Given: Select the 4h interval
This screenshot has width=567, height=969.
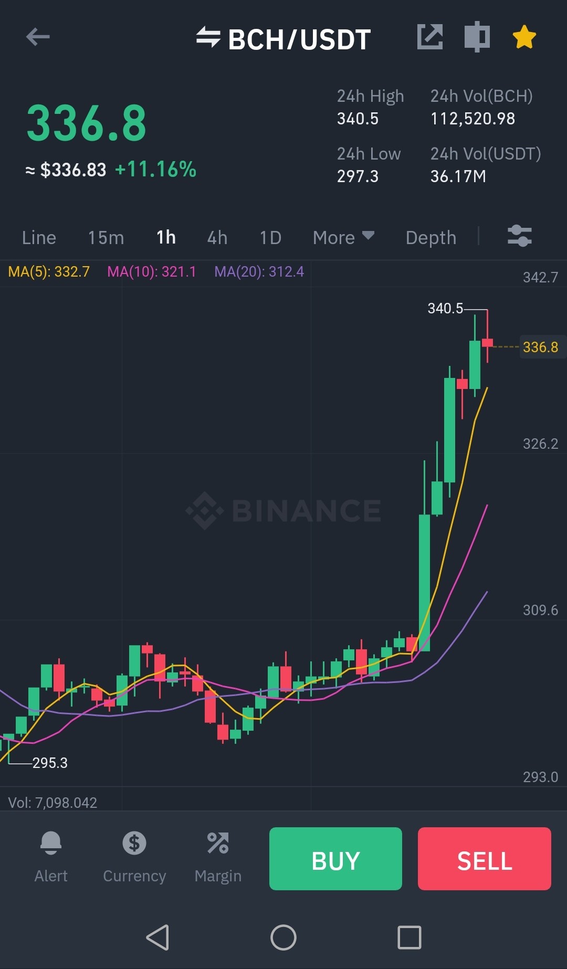Looking at the screenshot, I should 217,237.
